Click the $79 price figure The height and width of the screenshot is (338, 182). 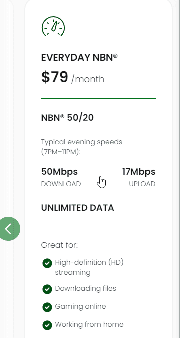coord(55,77)
